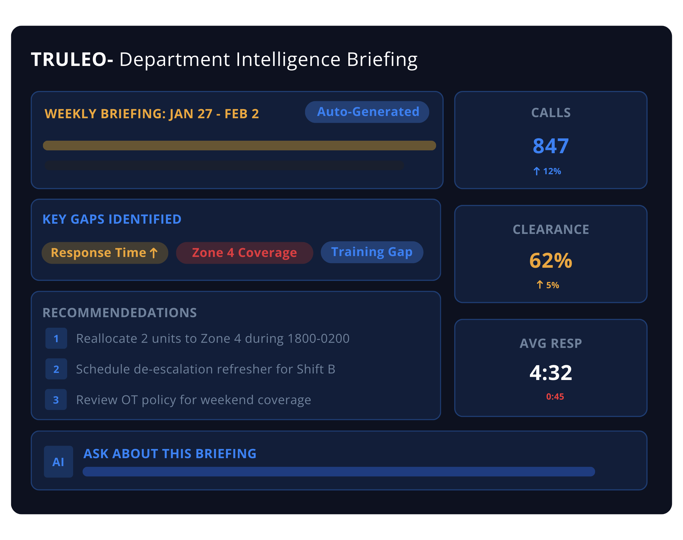This screenshot has width=683, height=540.
Task: Click the Key Gaps Identified heading
Action: tap(112, 219)
